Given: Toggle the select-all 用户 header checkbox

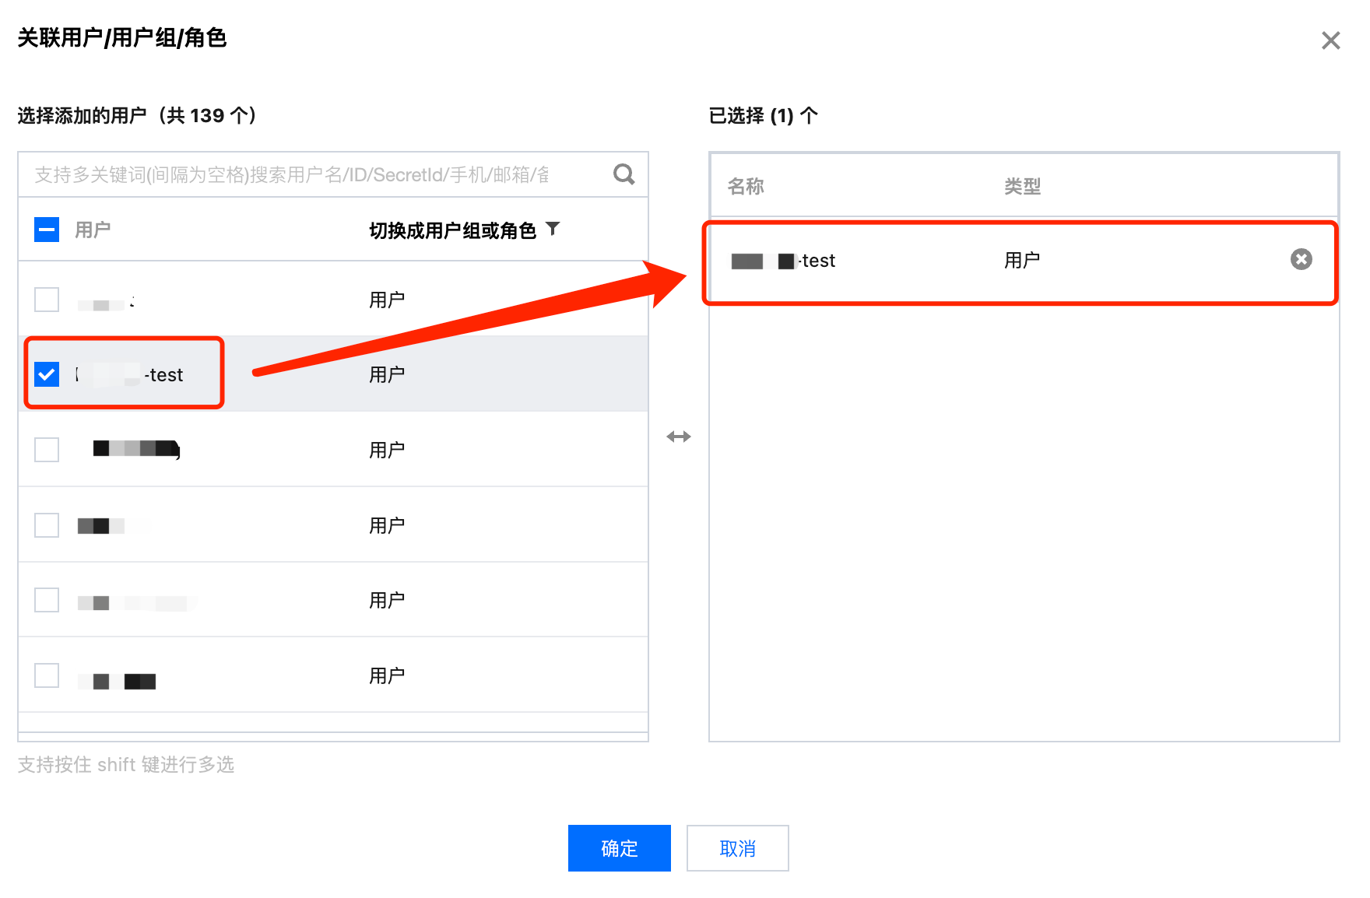Looking at the screenshot, I should point(47,230).
